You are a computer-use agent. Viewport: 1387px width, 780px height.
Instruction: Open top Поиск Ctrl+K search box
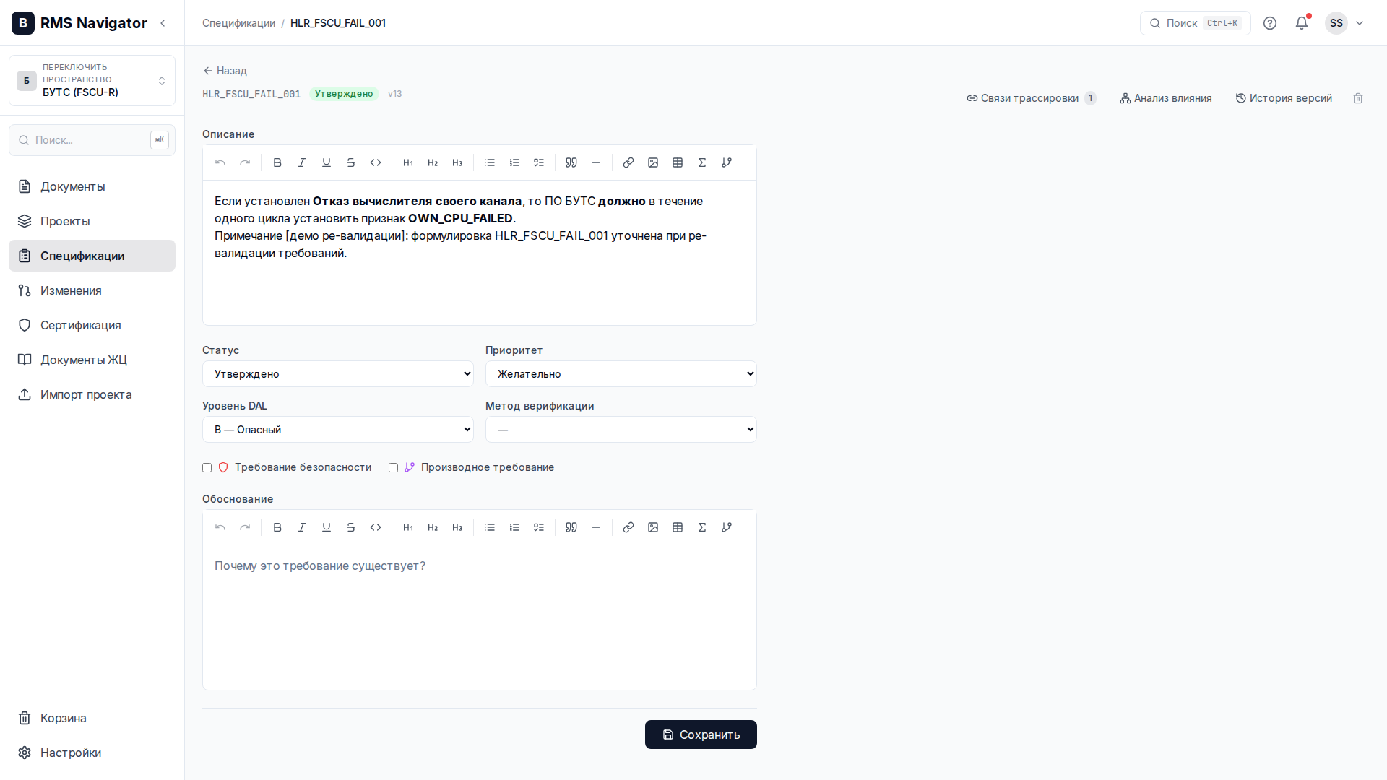click(1195, 23)
